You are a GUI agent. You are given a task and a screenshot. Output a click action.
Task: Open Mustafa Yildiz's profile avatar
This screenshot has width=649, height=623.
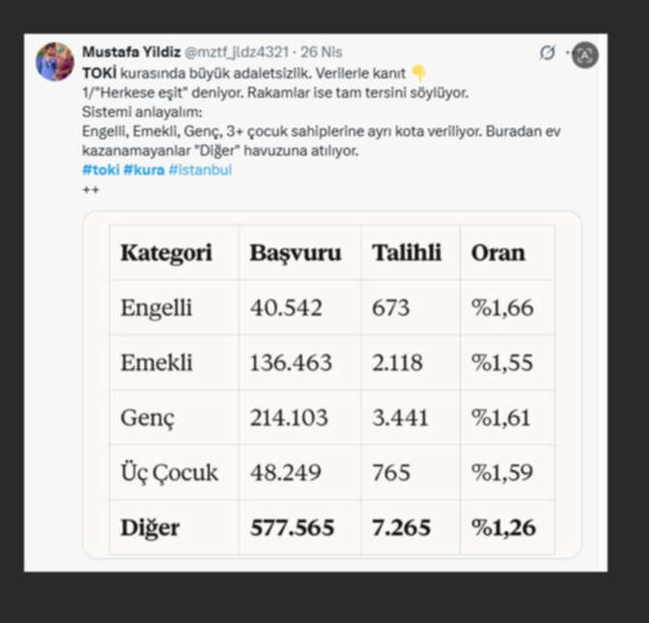point(55,62)
